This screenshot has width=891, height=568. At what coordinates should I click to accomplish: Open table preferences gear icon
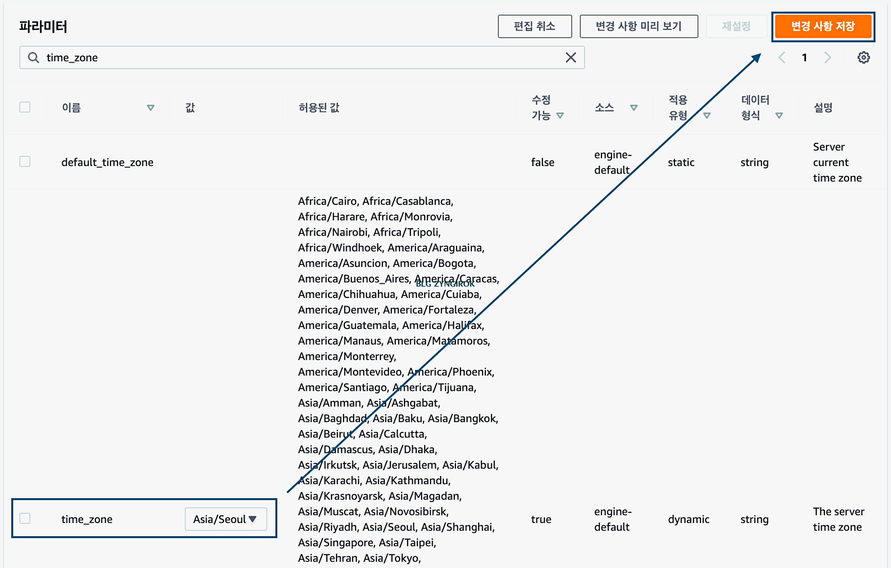coord(863,57)
